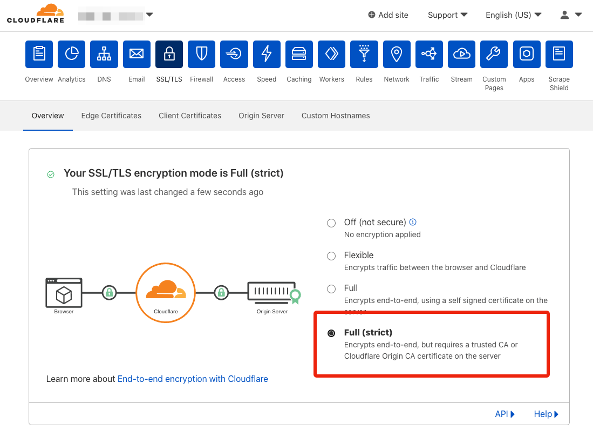This screenshot has width=593, height=430.
Task: Open the Workers icon
Action: 331,54
